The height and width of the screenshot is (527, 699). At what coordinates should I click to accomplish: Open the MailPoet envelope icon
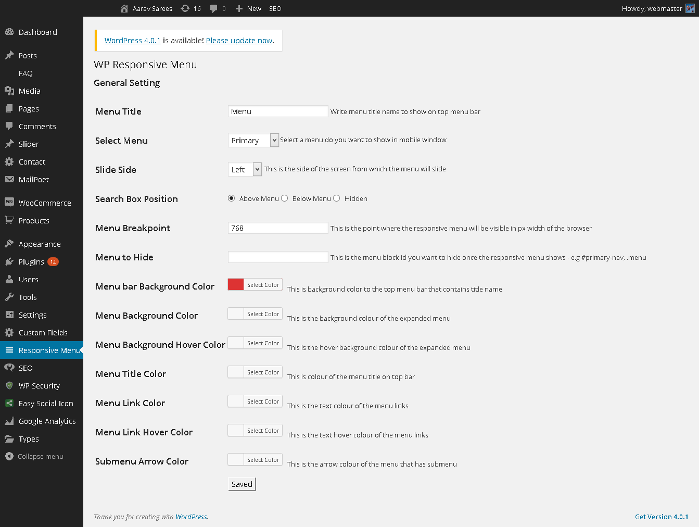[x=9, y=179]
